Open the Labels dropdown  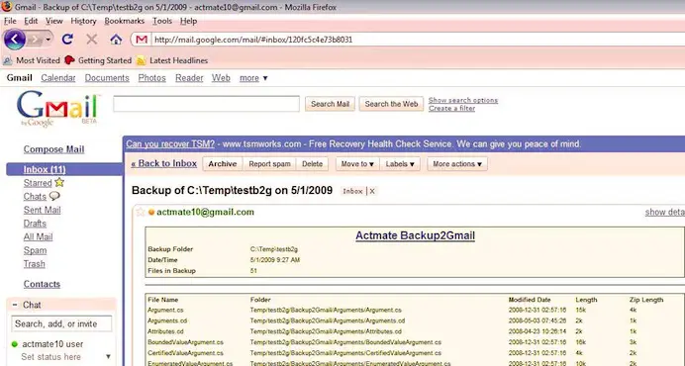point(400,164)
